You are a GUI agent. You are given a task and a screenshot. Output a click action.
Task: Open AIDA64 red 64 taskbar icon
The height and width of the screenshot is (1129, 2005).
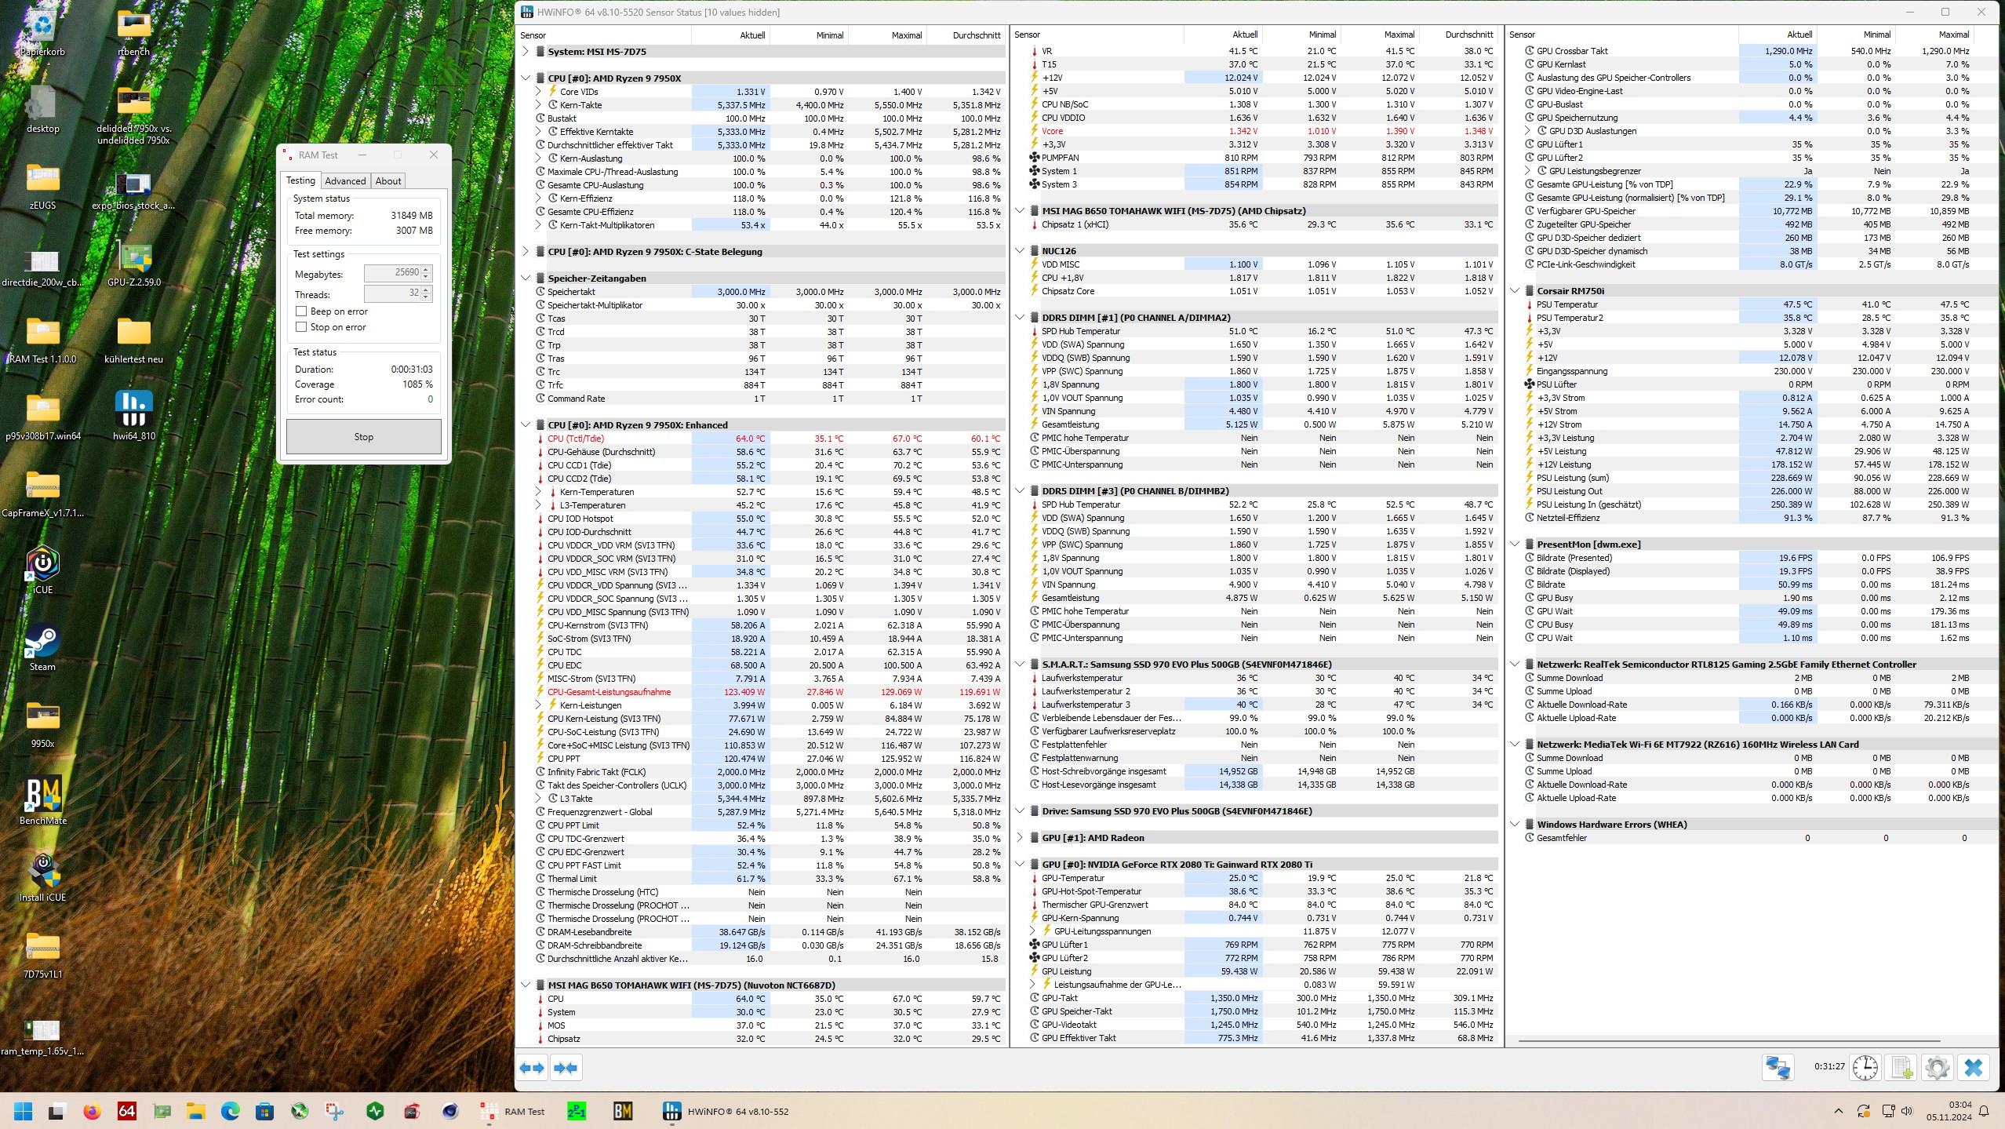126,1111
